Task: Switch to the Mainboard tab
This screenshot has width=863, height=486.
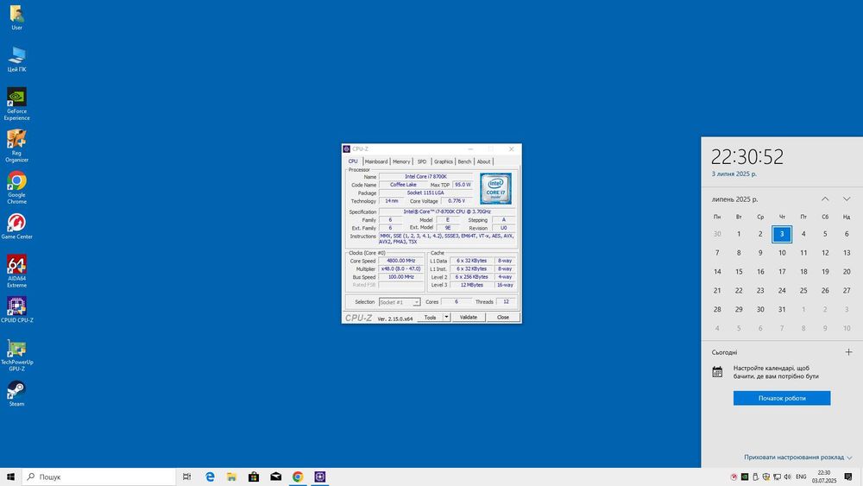Action: (x=376, y=161)
